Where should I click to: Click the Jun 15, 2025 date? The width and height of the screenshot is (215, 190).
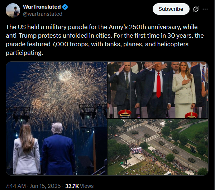pyautogui.click(x=45, y=186)
